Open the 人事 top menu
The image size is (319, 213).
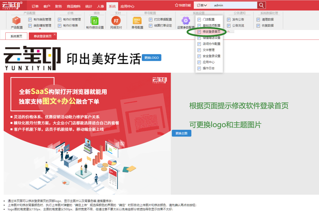point(100,6)
